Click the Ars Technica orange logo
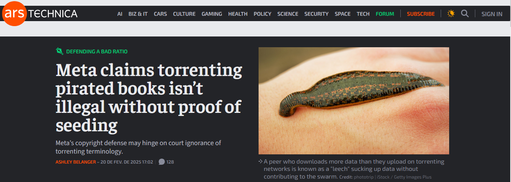Viewport: 511px width, 182px height. coord(14,13)
